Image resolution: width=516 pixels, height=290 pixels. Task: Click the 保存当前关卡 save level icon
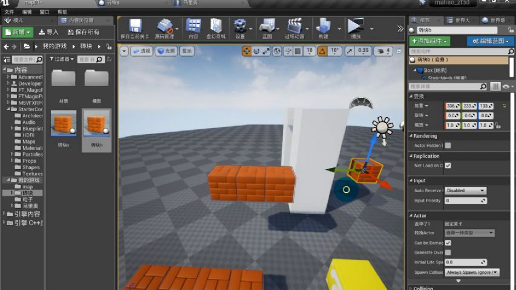(x=134, y=28)
